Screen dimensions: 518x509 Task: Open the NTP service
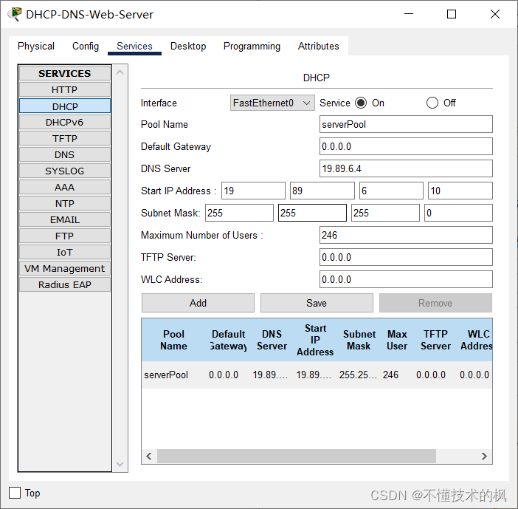coord(65,203)
